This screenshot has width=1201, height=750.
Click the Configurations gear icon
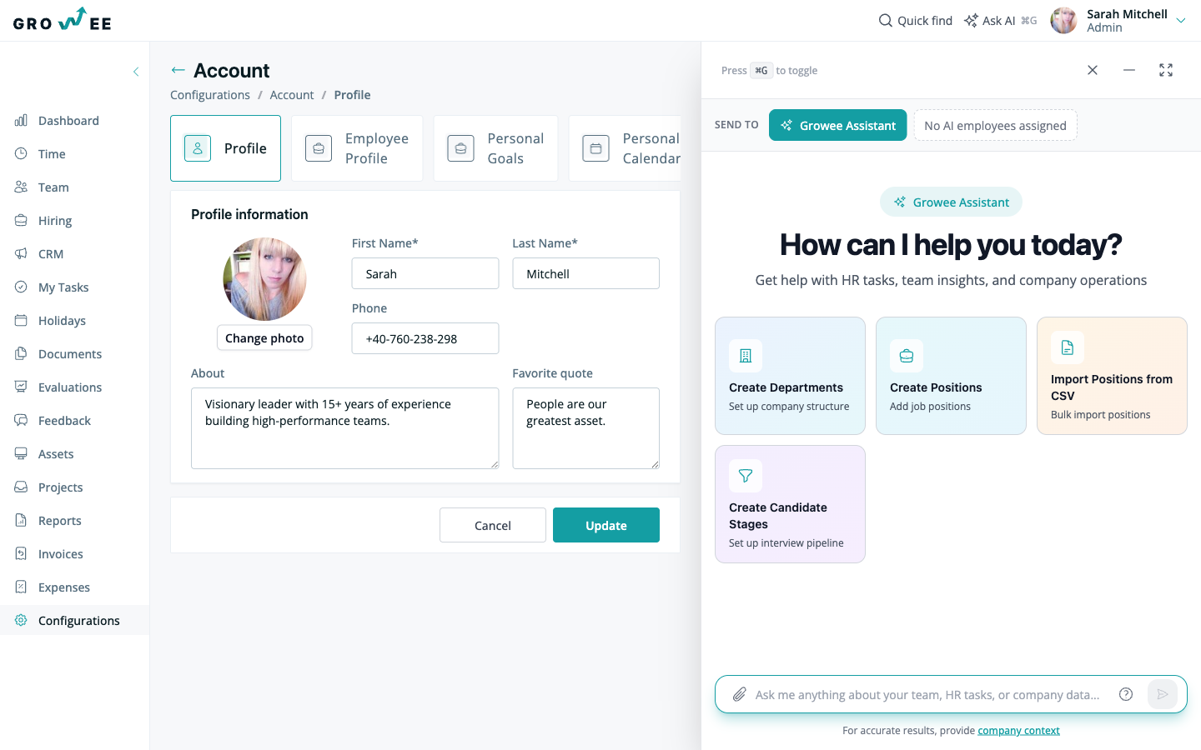21,620
